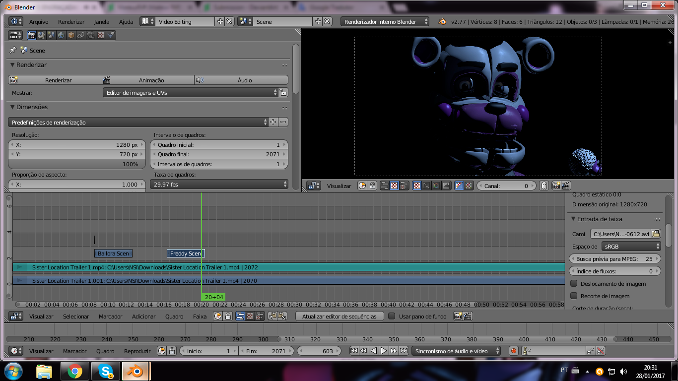
Task: Click the Canal value slider in preview header
Action: [x=507, y=186]
